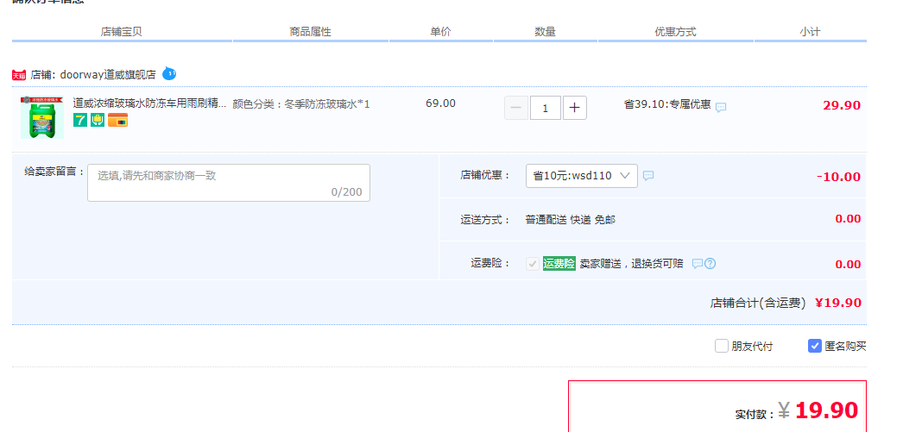Click the 卖家赠送，退换货可赔 text
Viewport: 922px width, 432px height.
pyautogui.click(x=632, y=264)
